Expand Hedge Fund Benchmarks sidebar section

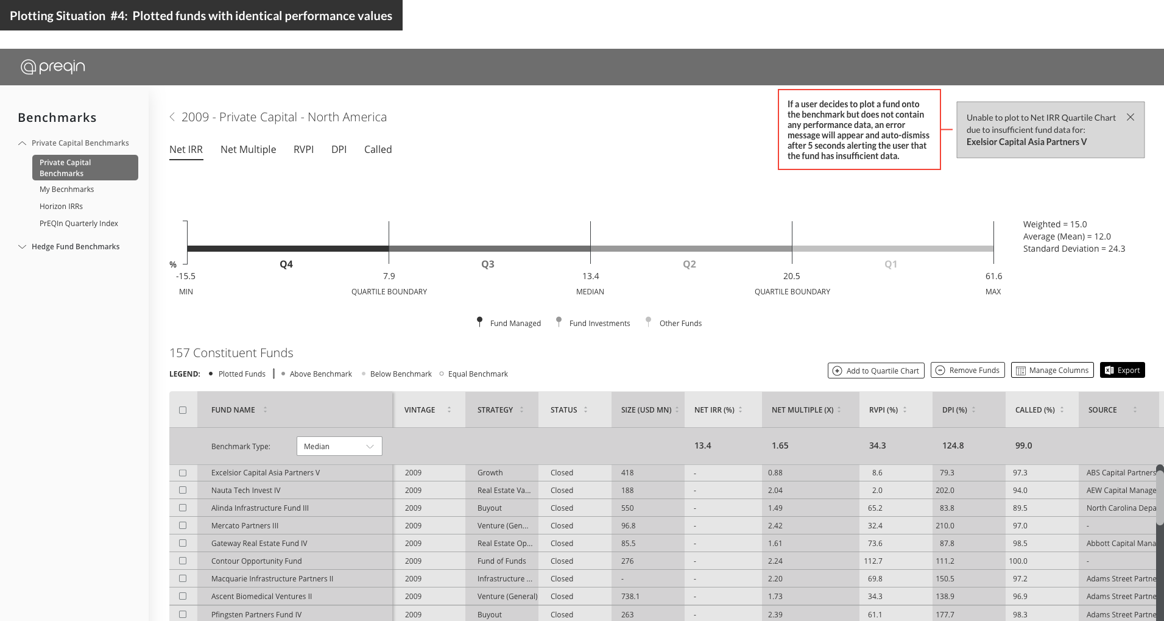click(23, 247)
